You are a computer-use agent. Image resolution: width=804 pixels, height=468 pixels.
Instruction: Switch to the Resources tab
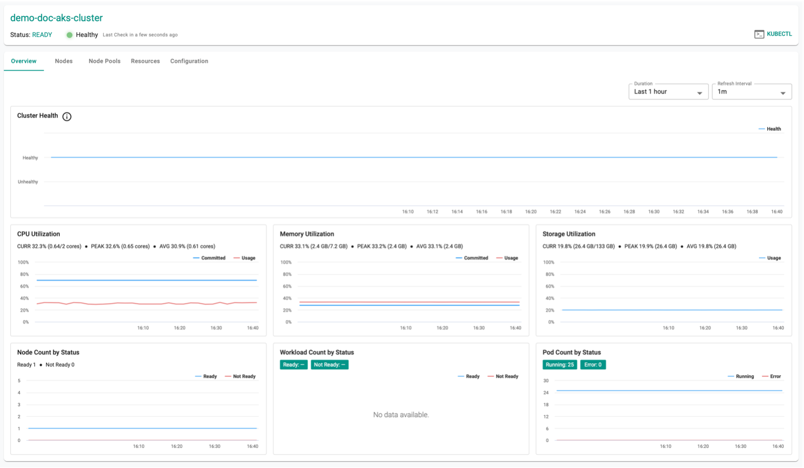[x=145, y=61]
